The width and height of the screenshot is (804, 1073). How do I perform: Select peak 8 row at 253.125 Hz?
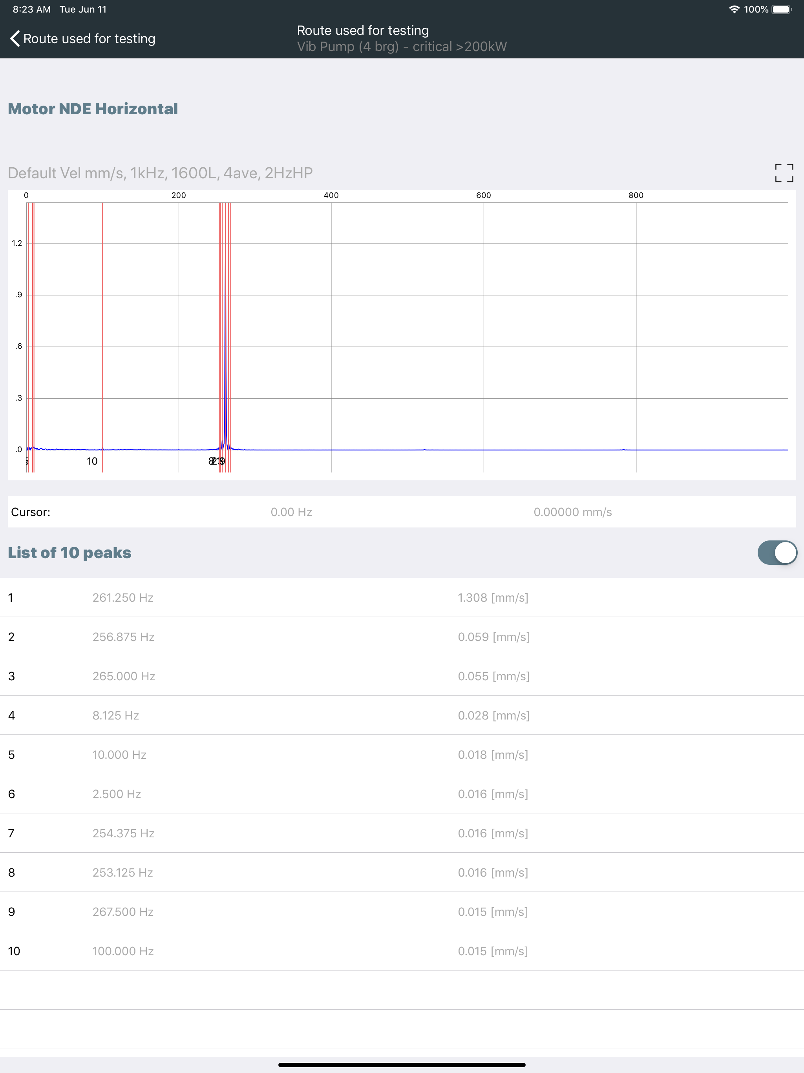[402, 873]
